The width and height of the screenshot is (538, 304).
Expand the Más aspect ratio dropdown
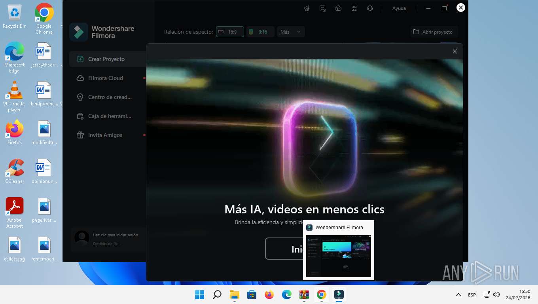(291, 32)
